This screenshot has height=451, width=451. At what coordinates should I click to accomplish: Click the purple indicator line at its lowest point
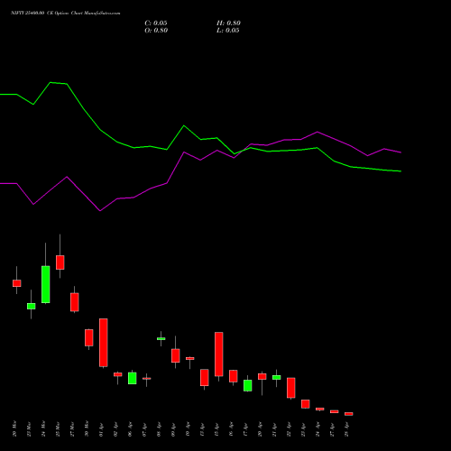(x=100, y=211)
